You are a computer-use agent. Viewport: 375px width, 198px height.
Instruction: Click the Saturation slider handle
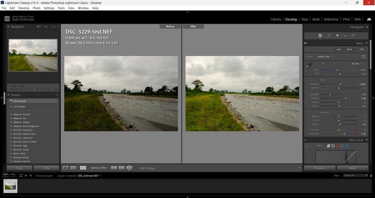(x=344, y=134)
